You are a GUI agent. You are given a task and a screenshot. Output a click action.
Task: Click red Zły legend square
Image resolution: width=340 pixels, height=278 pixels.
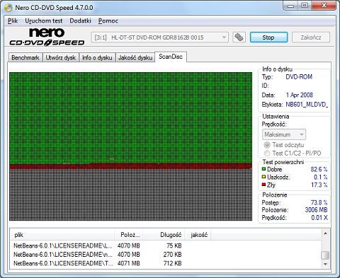(263, 185)
